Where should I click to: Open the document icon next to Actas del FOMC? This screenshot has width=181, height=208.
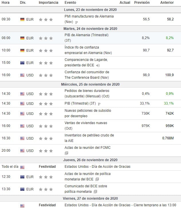coord(66,153)
